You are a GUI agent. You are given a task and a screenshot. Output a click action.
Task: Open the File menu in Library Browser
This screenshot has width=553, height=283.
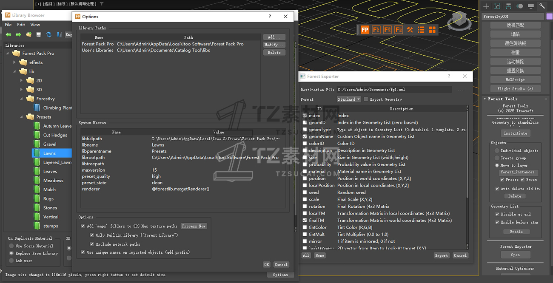click(8, 25)
